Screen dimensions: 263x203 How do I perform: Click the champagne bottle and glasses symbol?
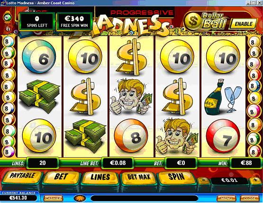223,97
